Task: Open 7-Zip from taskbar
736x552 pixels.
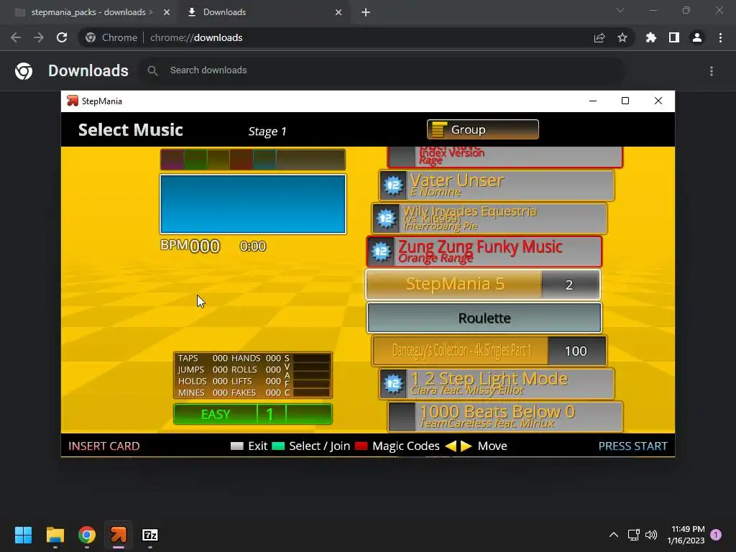Action: point(149,535)
